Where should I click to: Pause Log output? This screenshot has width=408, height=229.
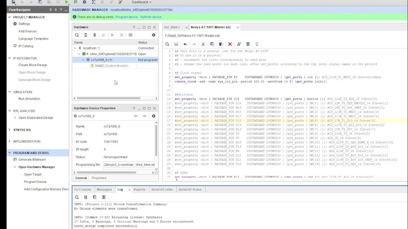(86, 197)
